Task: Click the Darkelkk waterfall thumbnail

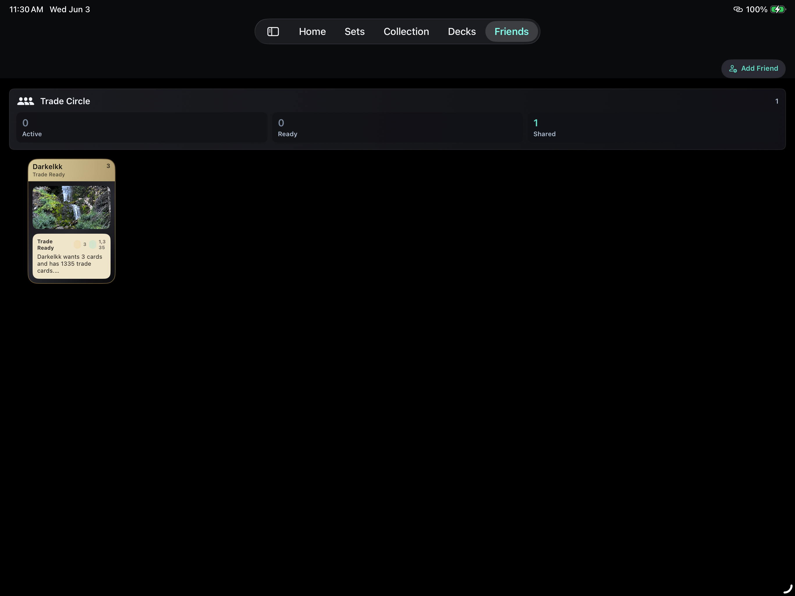Action: tap(72, 207)
